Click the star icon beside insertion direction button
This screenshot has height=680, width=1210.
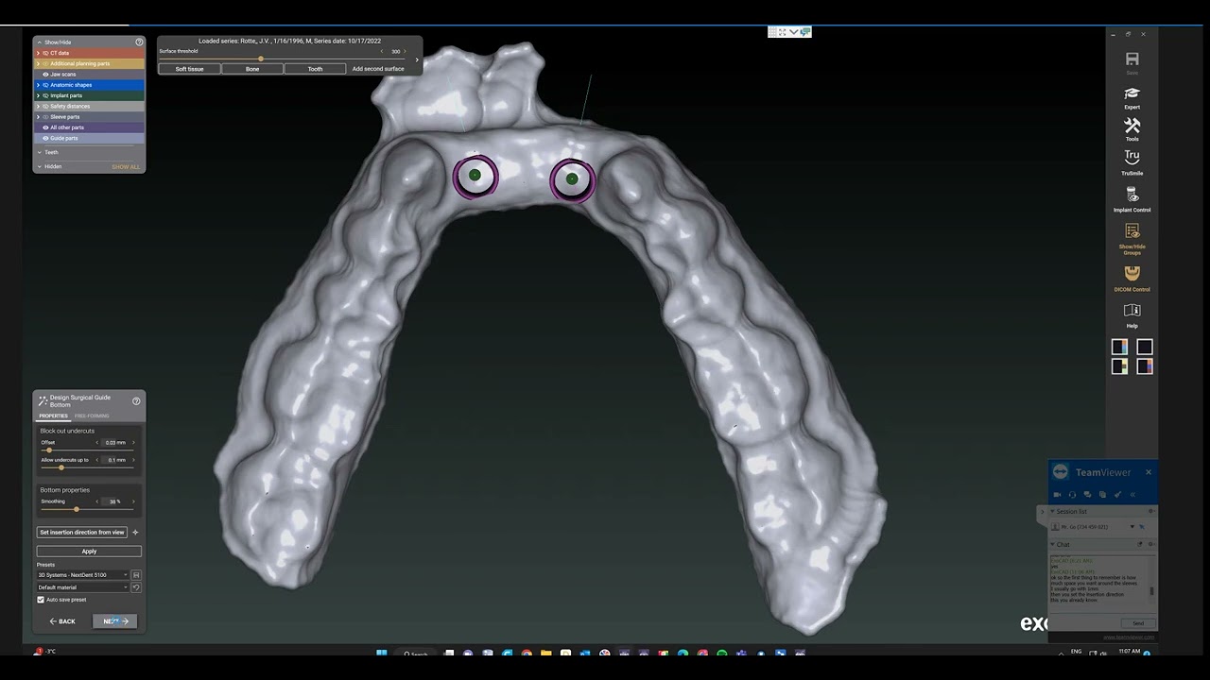[135, 533]
